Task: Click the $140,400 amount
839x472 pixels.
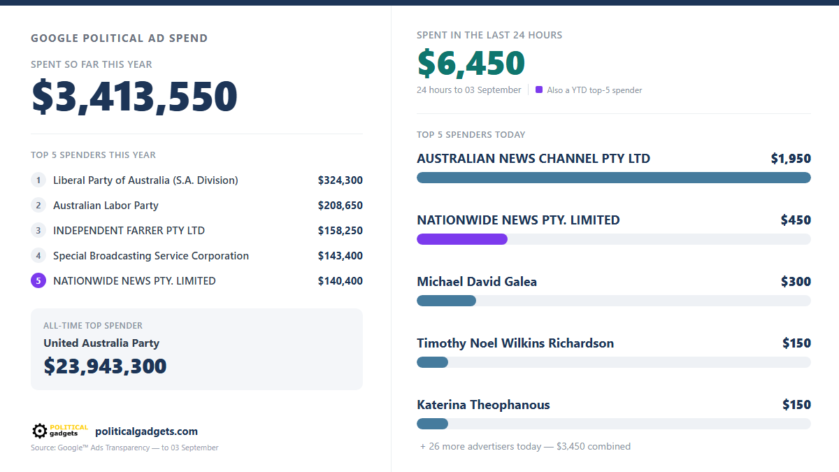Action: tap(340, 281)
